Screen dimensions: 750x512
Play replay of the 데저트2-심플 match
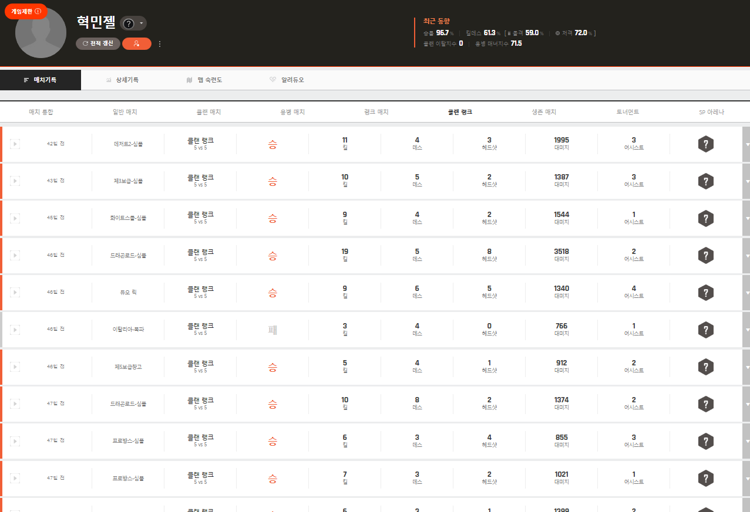15,144
